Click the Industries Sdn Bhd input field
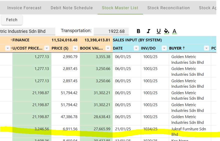The image size is (220, 141). [x=27, y=31]
